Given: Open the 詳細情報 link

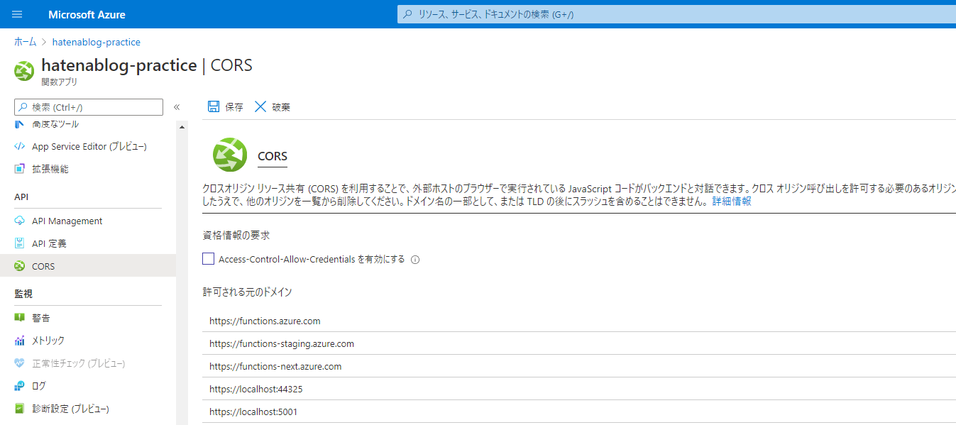Looking at the screenshot, I should pos(732,202).
